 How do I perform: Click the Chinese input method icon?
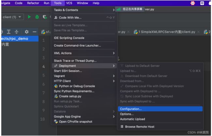click(x=202, y=3)
